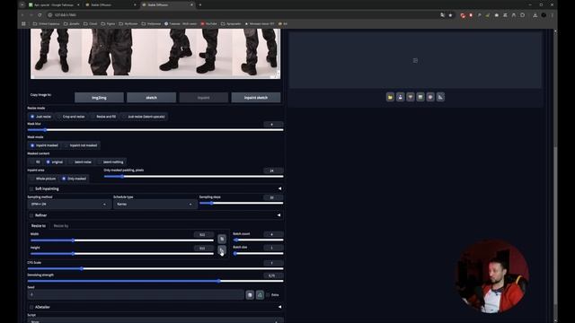
Task: Select Just resize (latent upscale) option
Action: (144, 117)
